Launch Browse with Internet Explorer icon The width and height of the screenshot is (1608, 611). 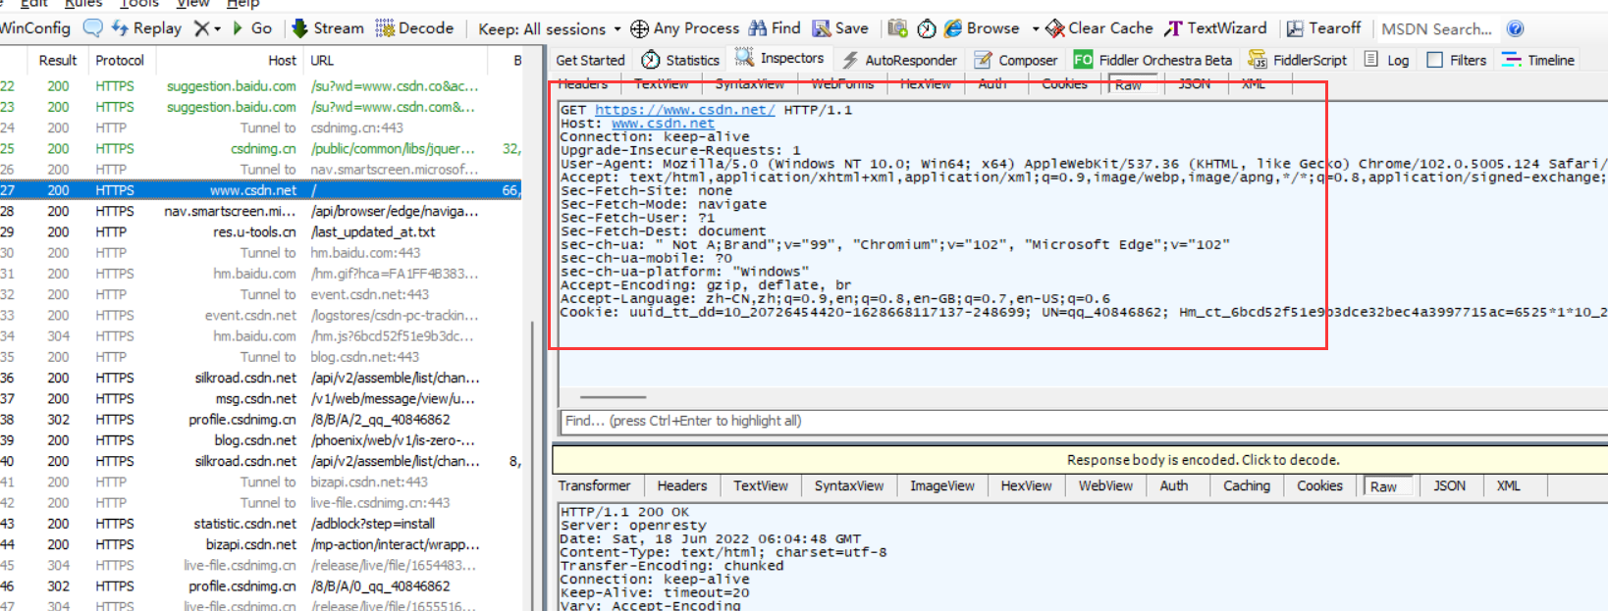[x=952, y=28]
